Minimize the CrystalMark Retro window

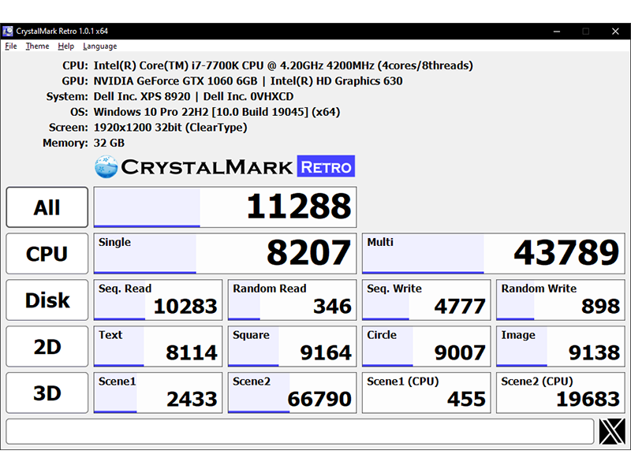point(557,32)
